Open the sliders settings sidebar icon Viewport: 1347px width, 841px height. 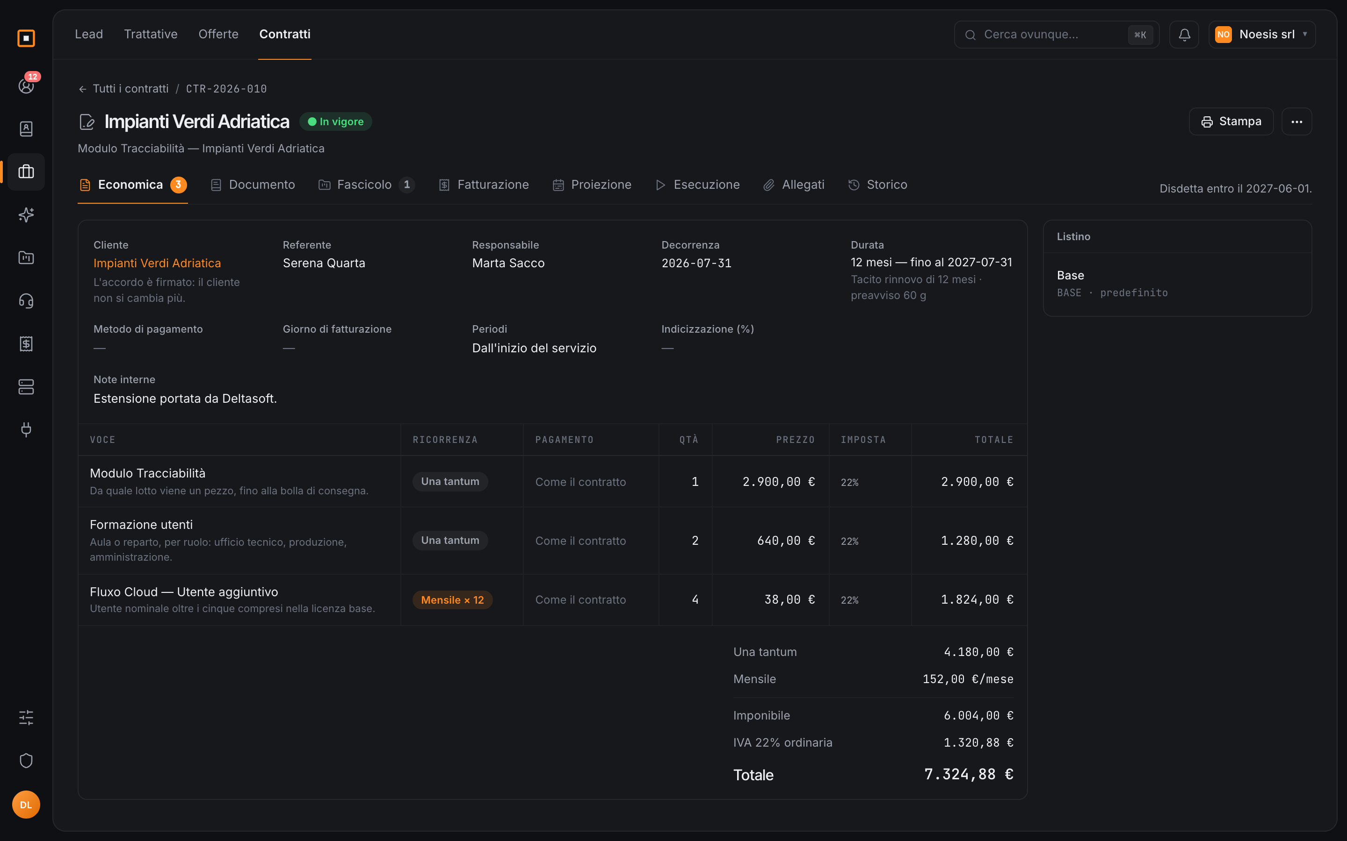click(x=26, y=718)
